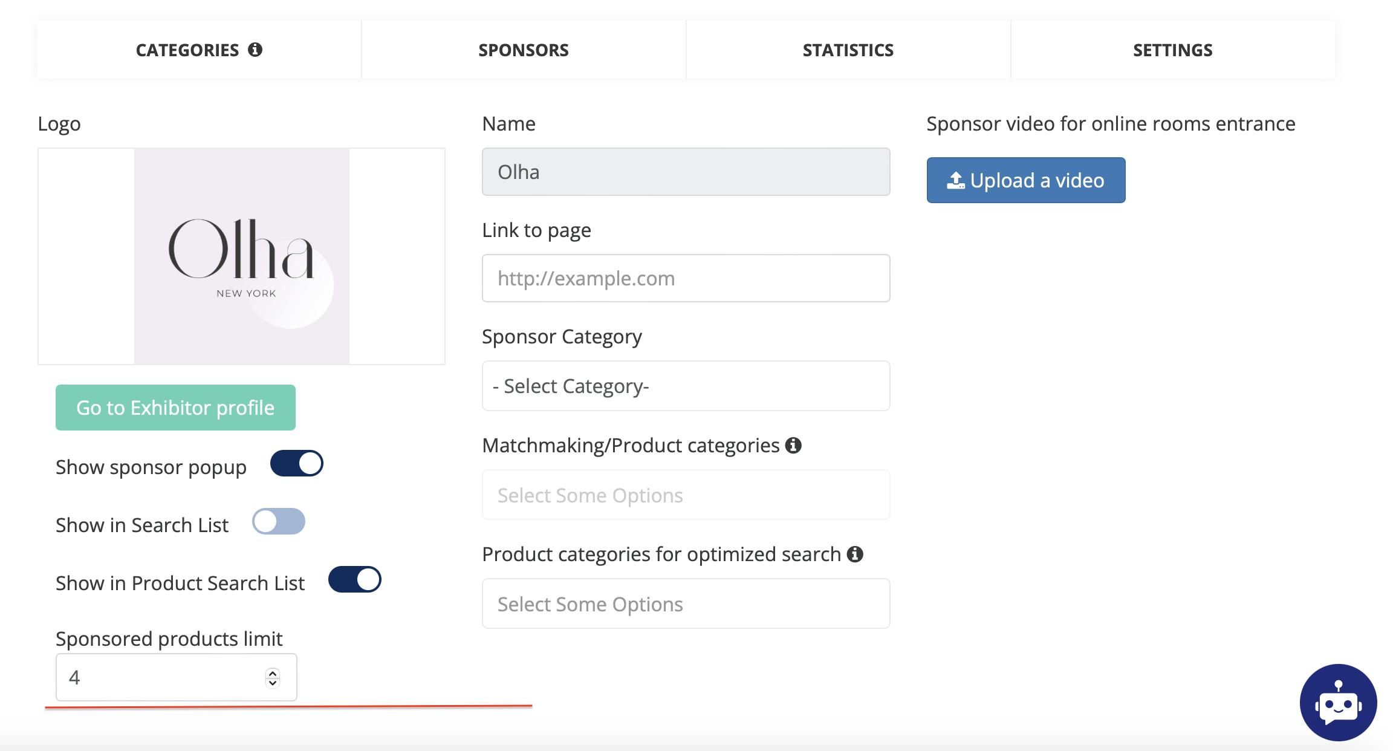
Task: Click the Link to page input field
Action: (x=686, y=278)
